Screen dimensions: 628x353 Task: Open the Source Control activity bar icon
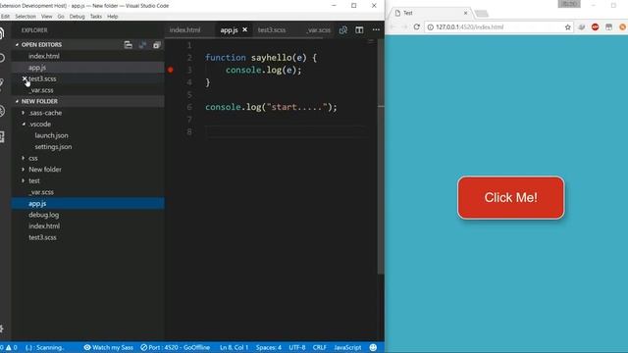point(2,83)
